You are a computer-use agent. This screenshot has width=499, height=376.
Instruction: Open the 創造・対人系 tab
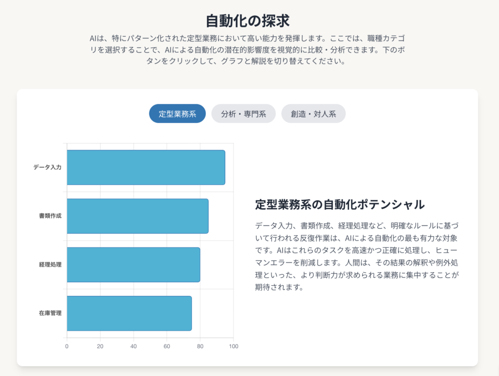click(313, 114)
